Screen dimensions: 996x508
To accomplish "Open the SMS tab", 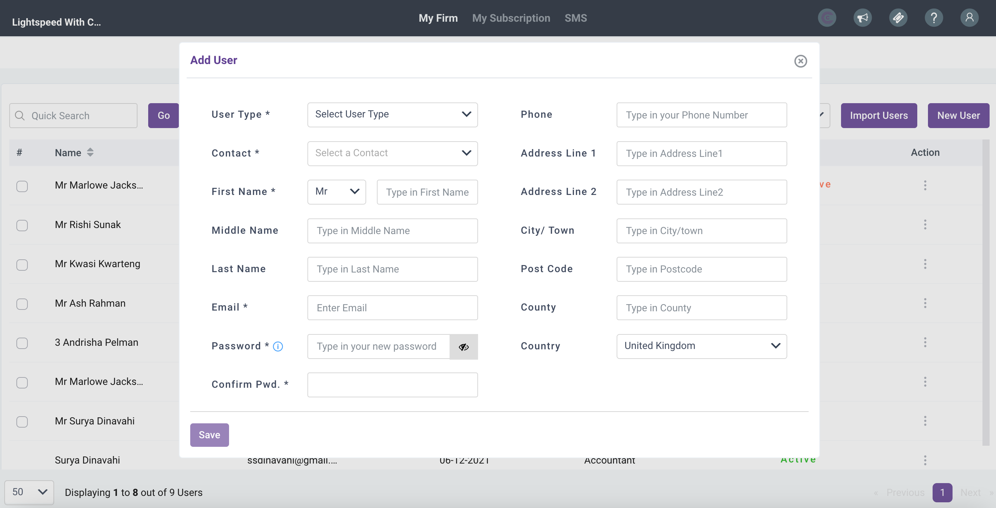I will point(575,18).
